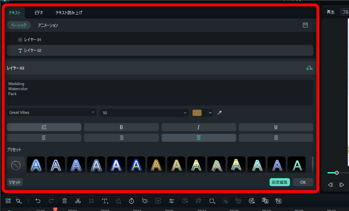Image resolution: width=349 pixels, height=211 pixels.
Task: Align text to the right
Action: 122,138
